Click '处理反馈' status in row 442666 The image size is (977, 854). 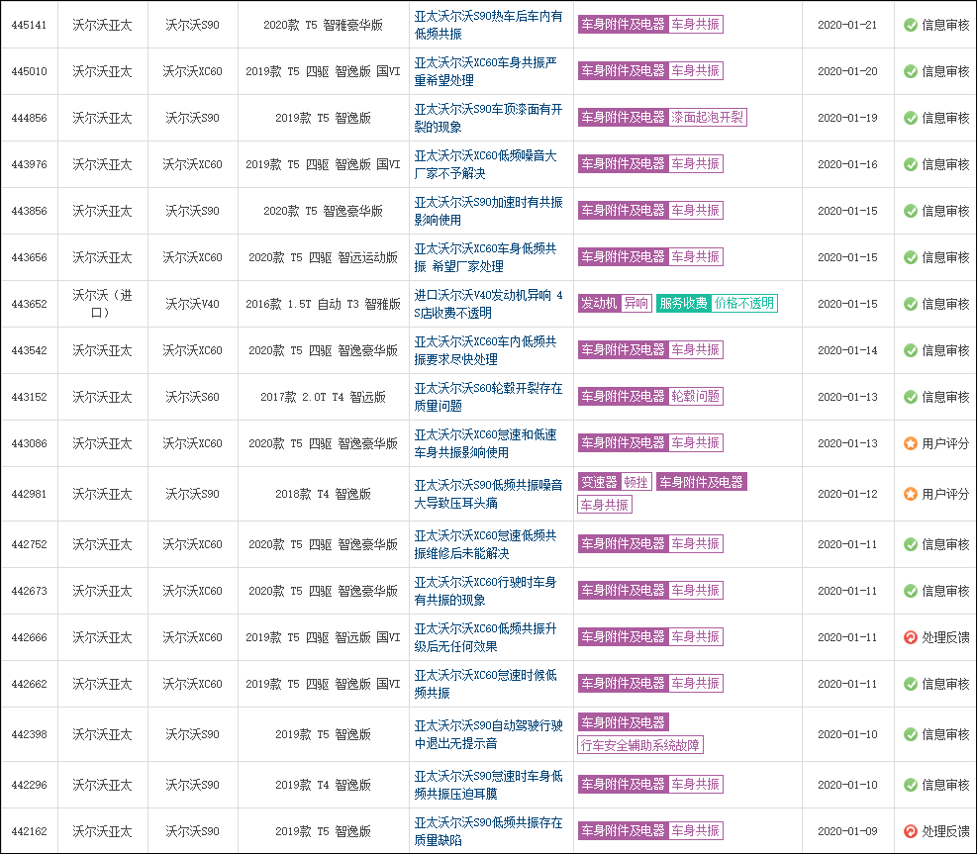tap(946, 637)
